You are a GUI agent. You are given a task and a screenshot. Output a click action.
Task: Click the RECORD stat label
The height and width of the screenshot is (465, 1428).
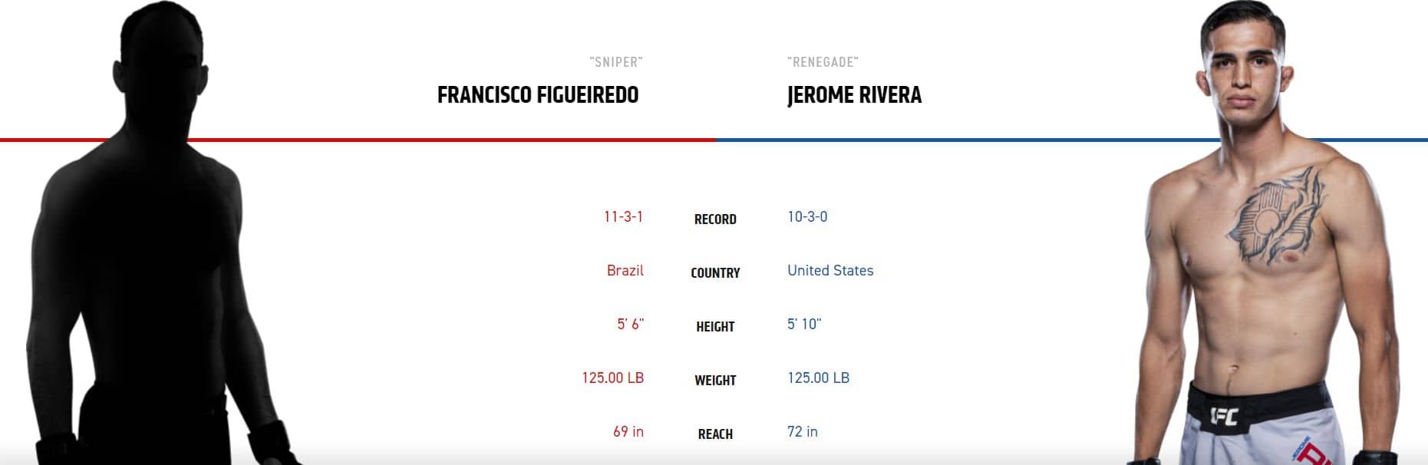click(x=715, y=219)
